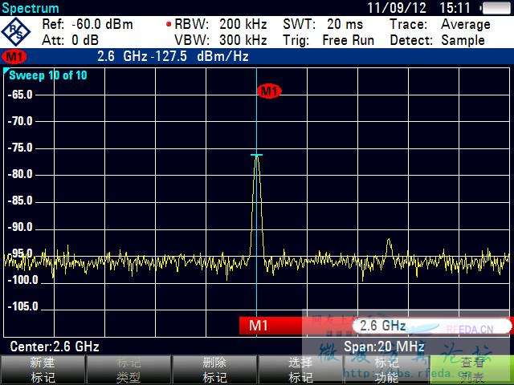Click the 2.6 GHz marker frequency field
The image size is (514, 385).
[432, 326]
